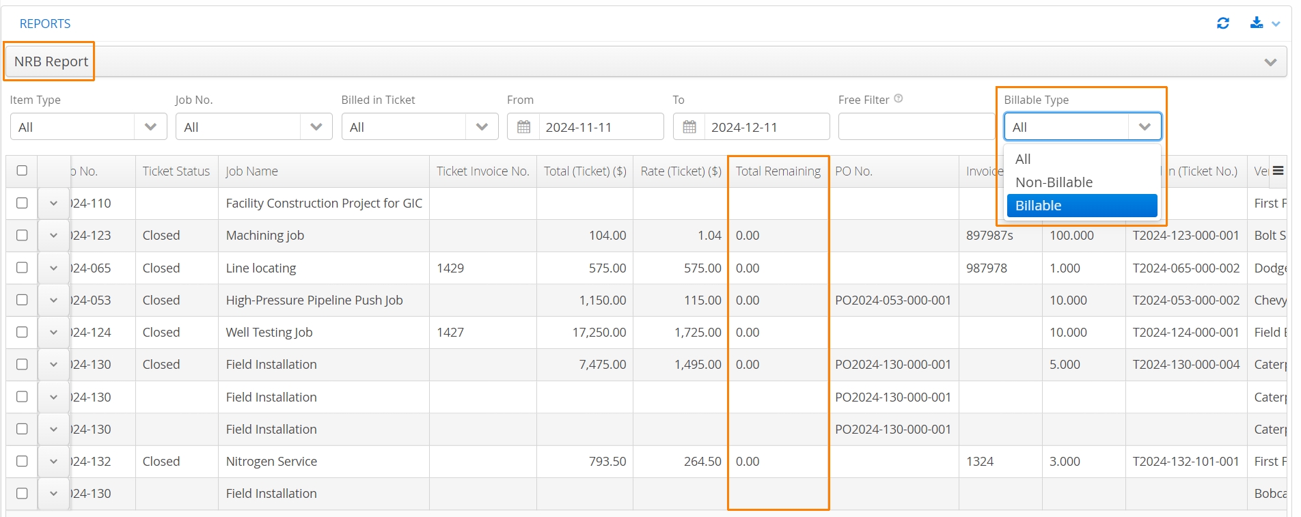Image resolution: width=1301 pixels, height=517 pixels.
Task: Select the invoice value 1324 cell
Action: pos(1000,461)
